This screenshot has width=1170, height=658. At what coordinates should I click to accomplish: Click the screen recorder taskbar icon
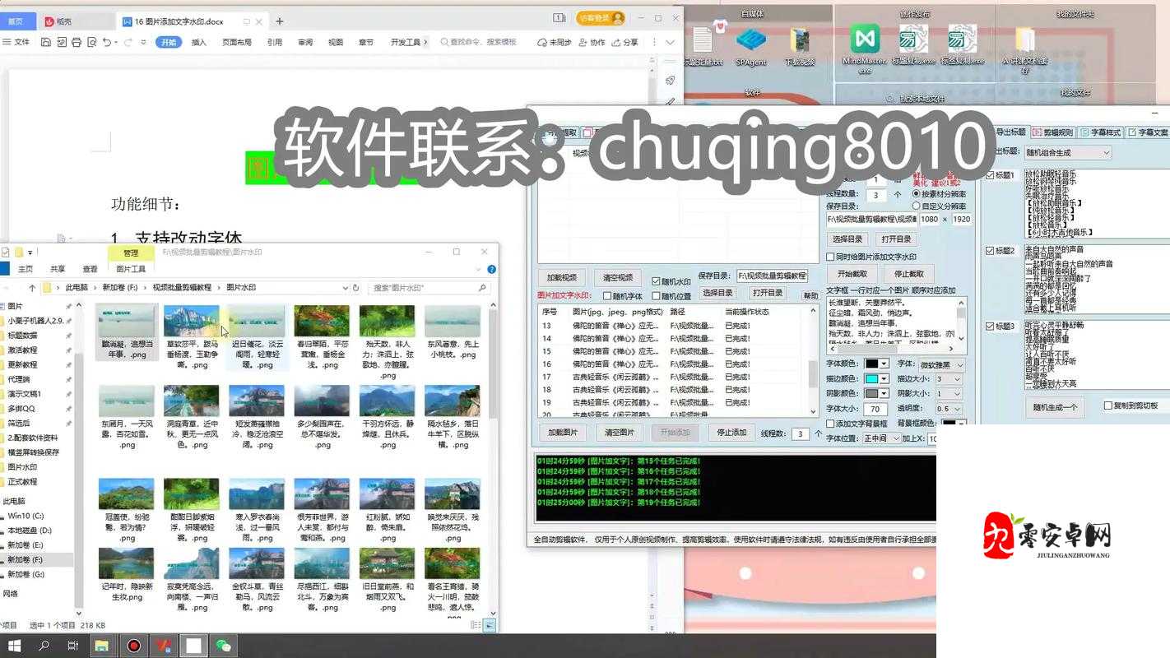pos(133,646)
